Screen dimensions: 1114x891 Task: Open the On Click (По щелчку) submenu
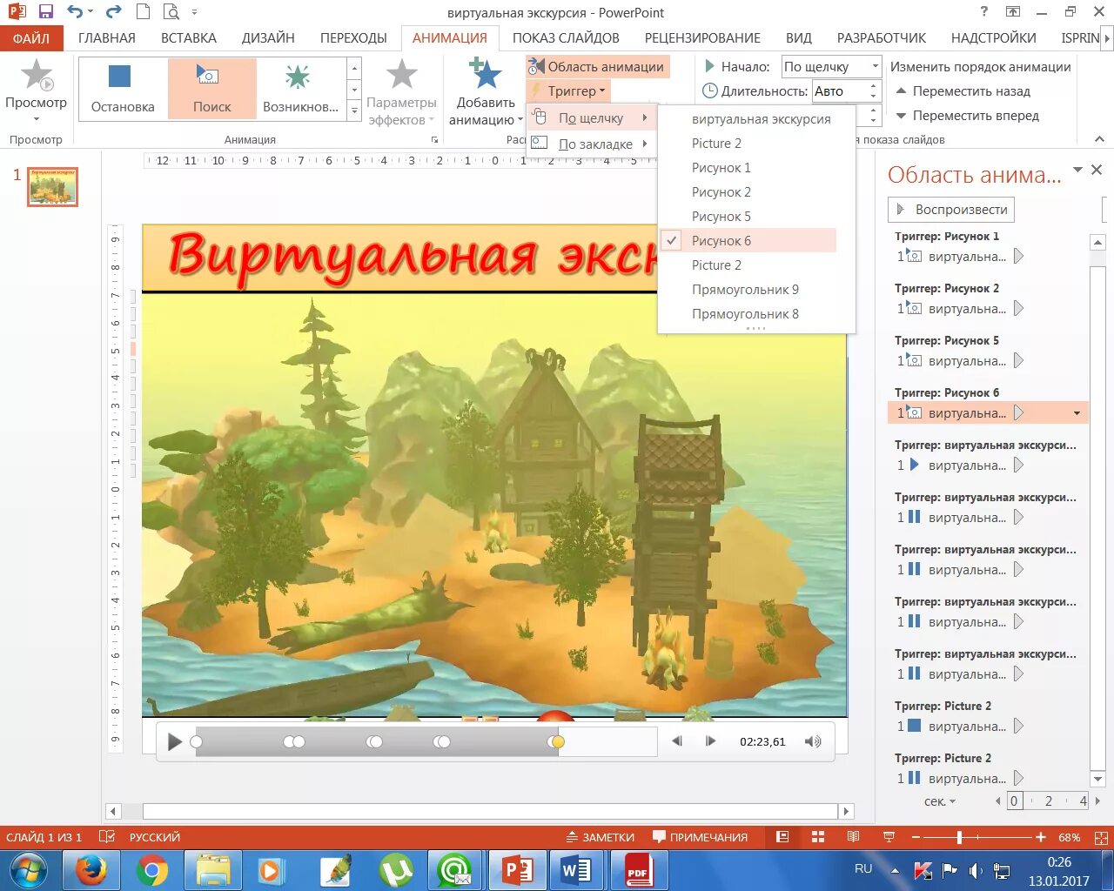coord(591,118)
